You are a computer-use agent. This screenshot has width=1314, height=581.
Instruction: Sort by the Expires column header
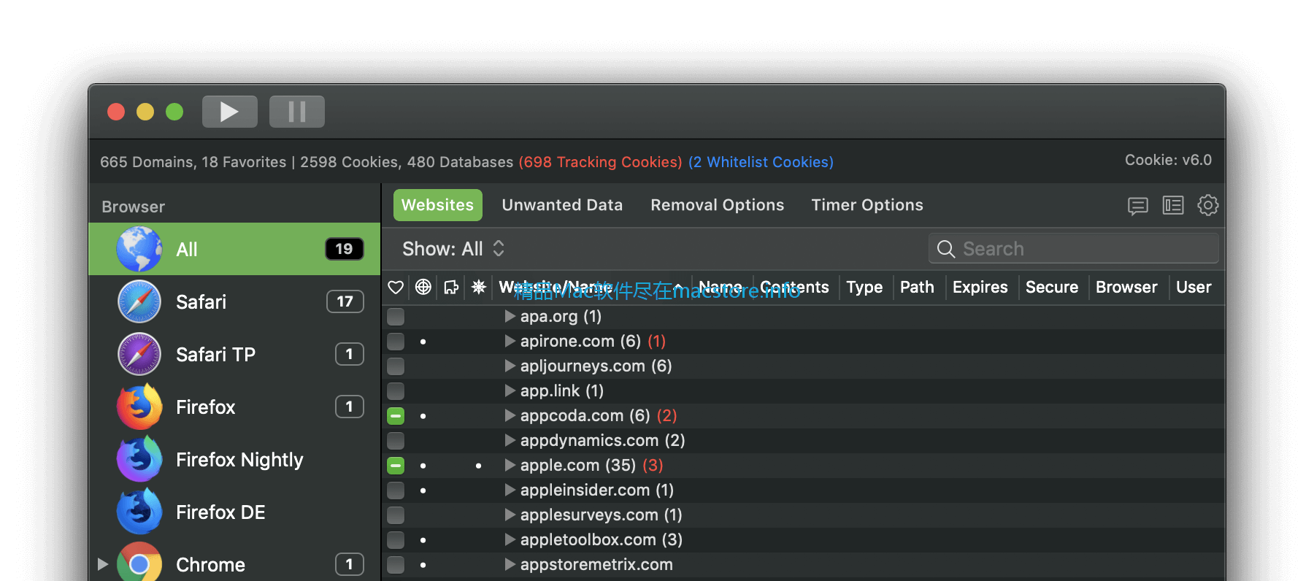(x=980, y=288)
